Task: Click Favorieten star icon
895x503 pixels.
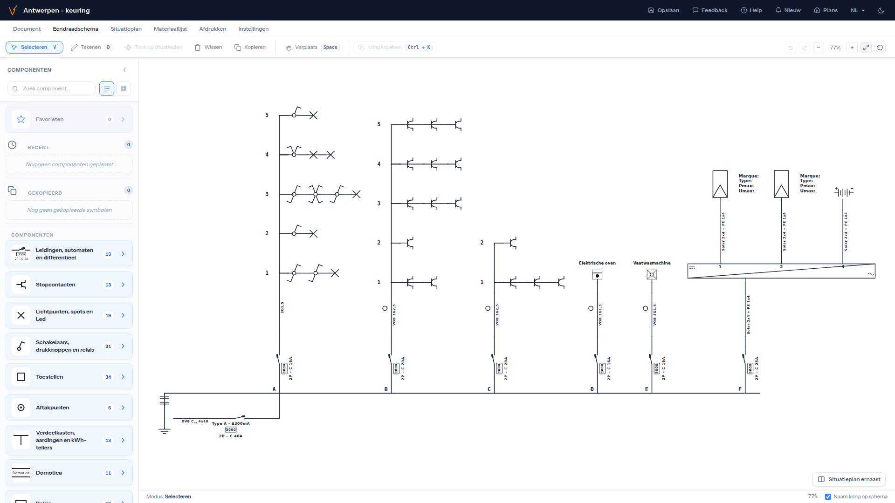Action: (21, 119)
